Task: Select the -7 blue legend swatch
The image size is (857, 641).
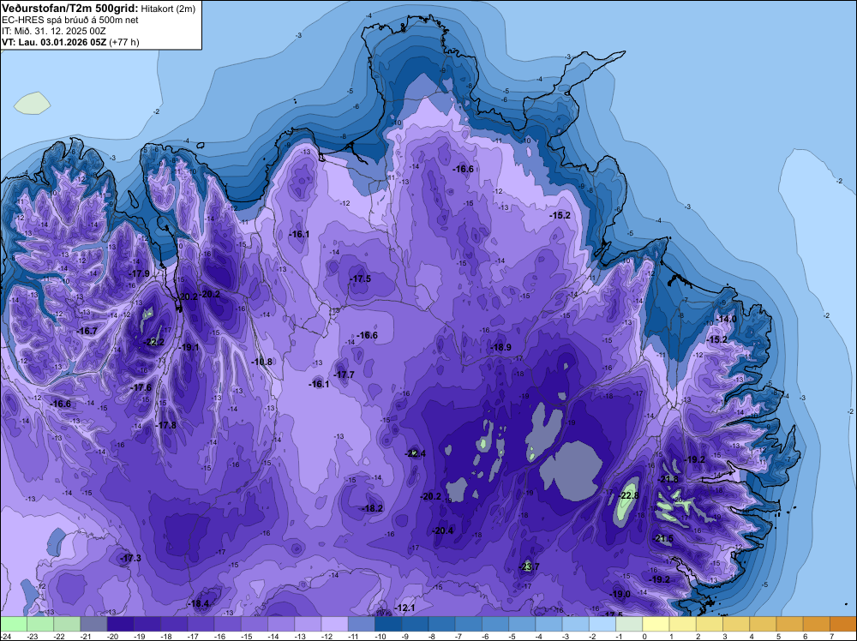Action: click(x=469, y=624)
